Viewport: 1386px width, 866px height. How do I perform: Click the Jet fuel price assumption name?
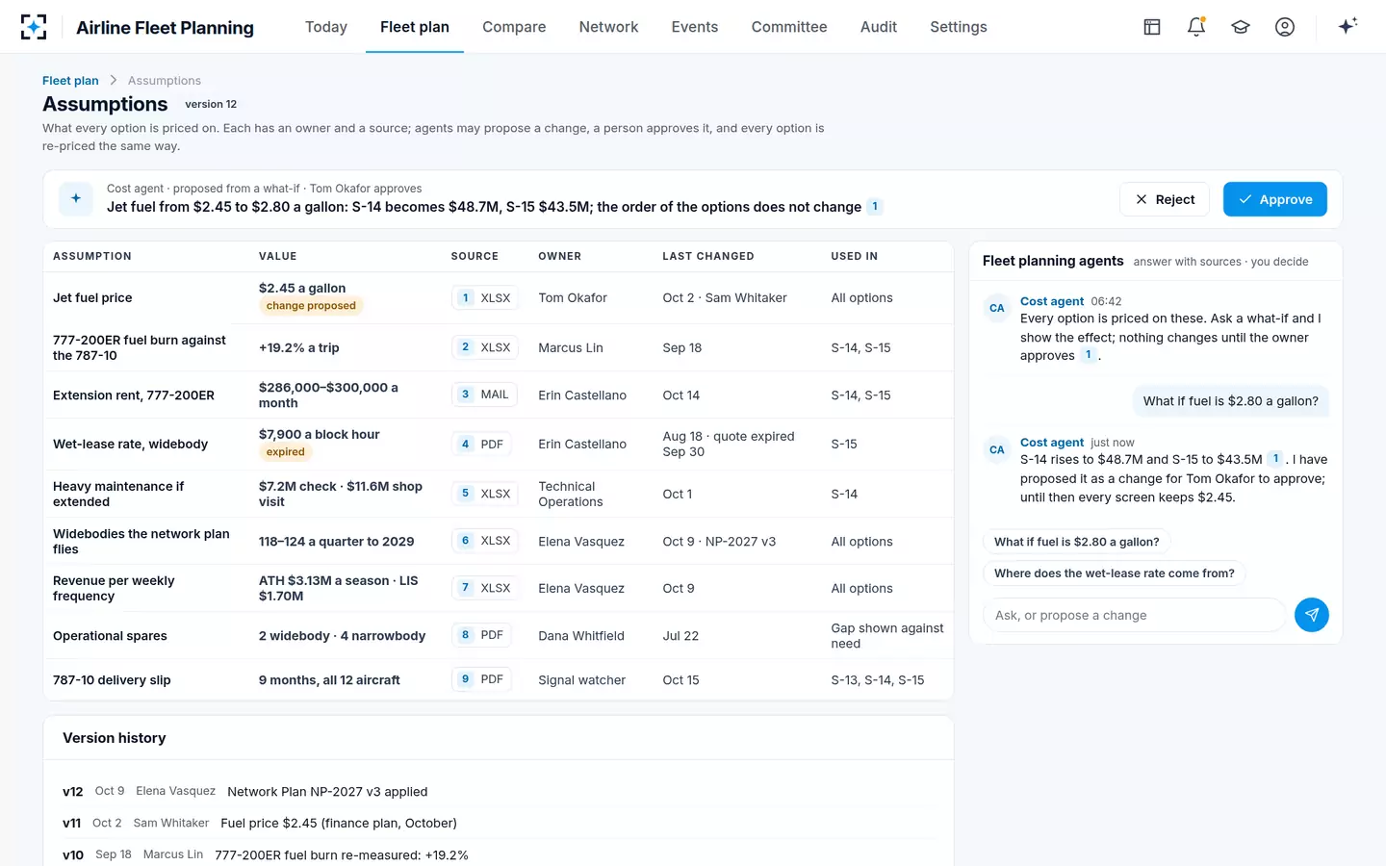click(92, 298)
